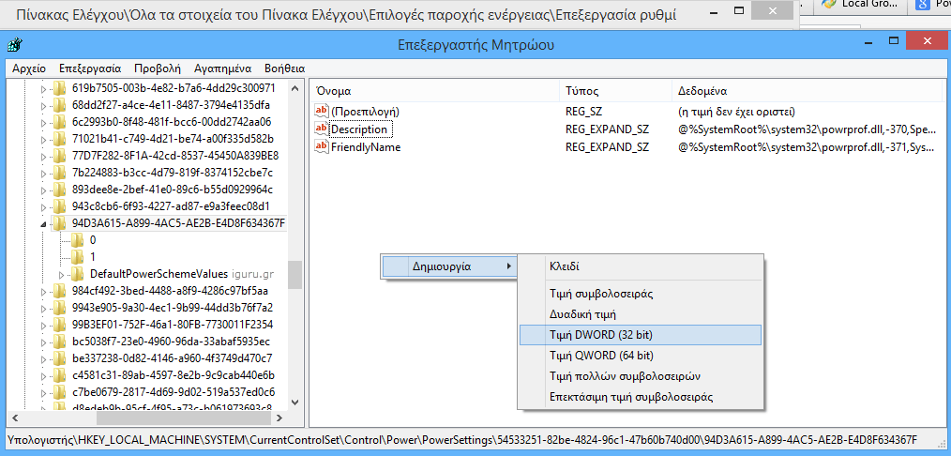951x456 pixels.
Task: Click folder icon of key 68dd2f27-a4ce-4e11
Action: (x=59, y=105)
